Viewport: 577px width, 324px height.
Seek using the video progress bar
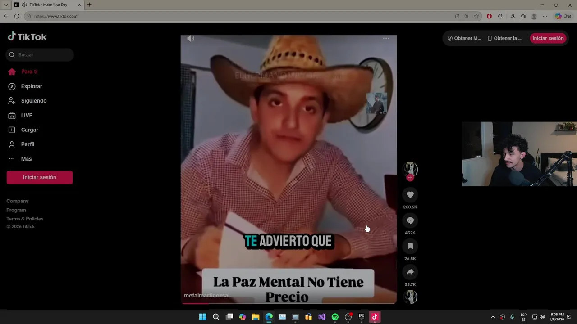click(x=288, y=303)
